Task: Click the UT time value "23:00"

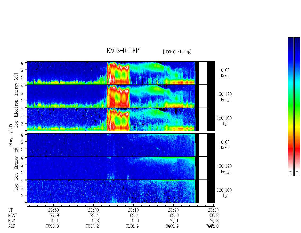Action: pos(93,210)
